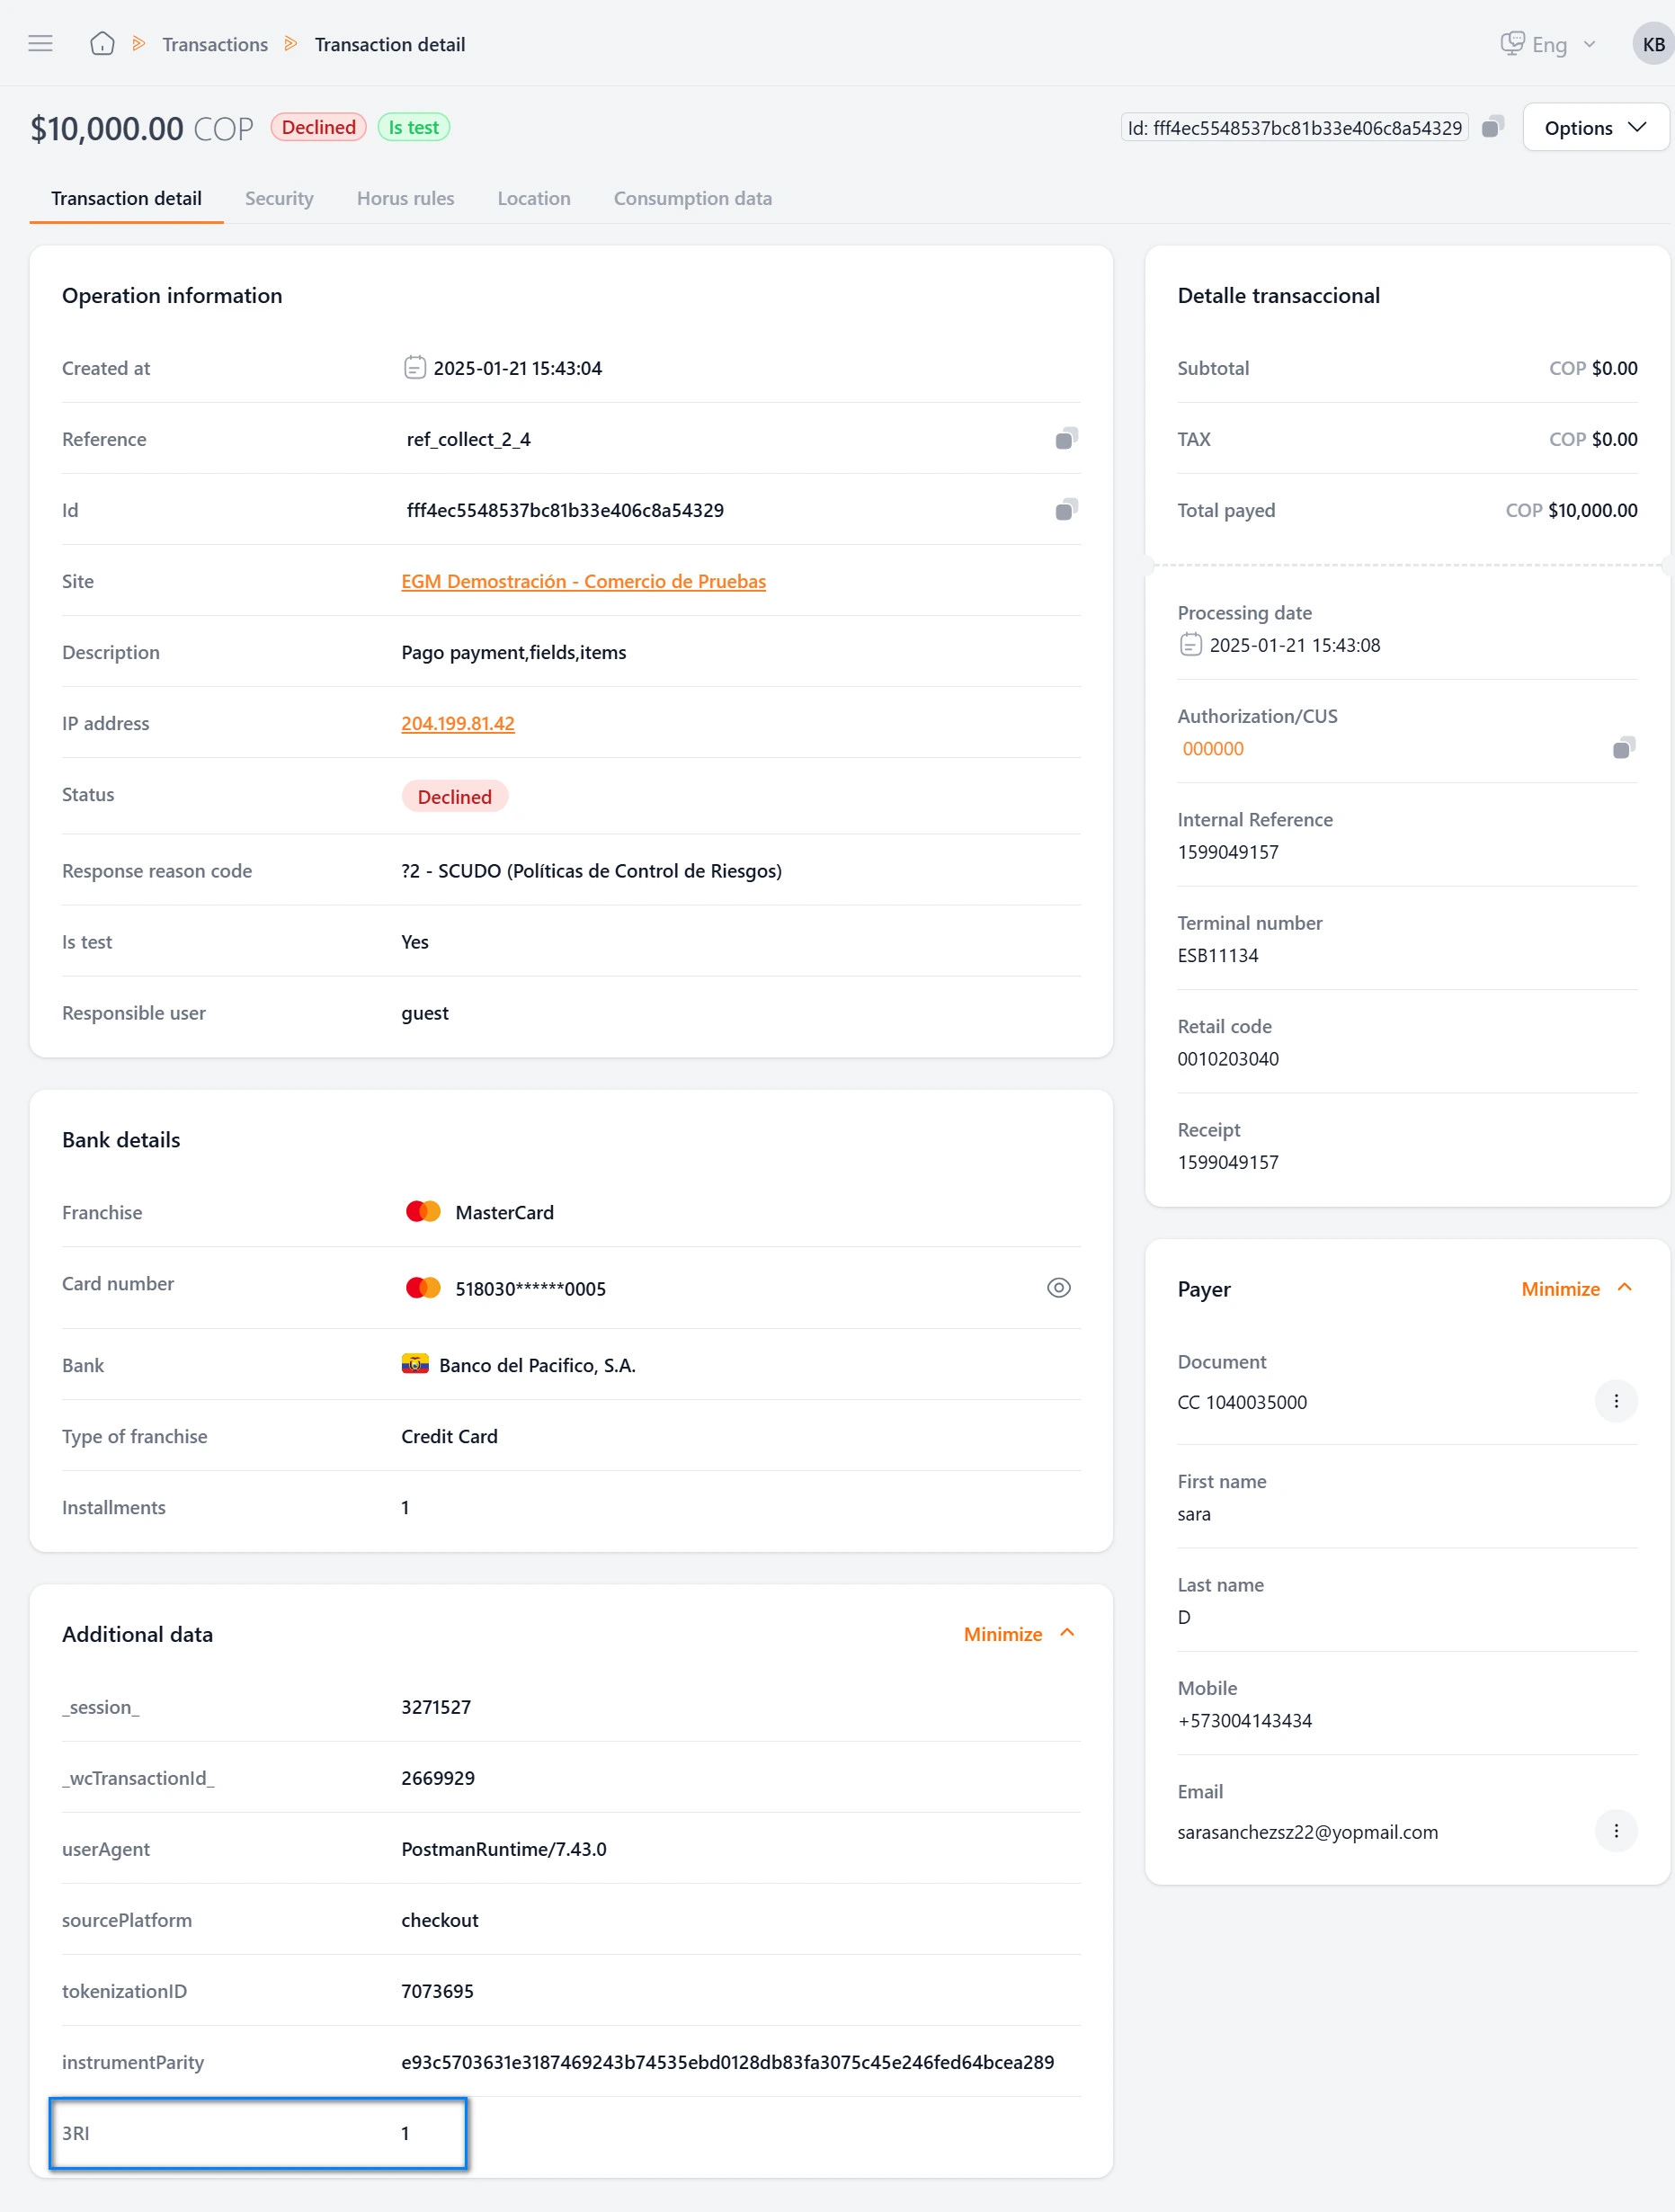Copy the Id value in Operation information

[x=1066, y=510]
